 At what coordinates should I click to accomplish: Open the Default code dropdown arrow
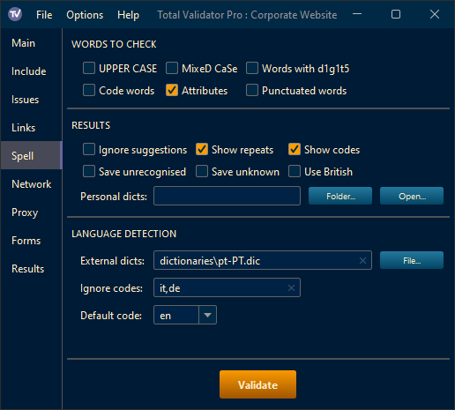click(207, 315)
